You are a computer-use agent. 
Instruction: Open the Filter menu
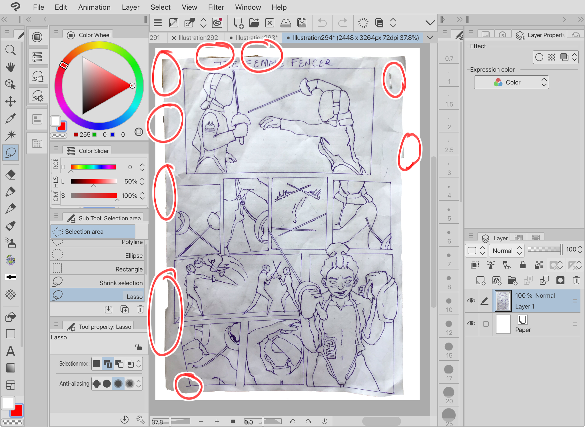[x=216, y=7]
